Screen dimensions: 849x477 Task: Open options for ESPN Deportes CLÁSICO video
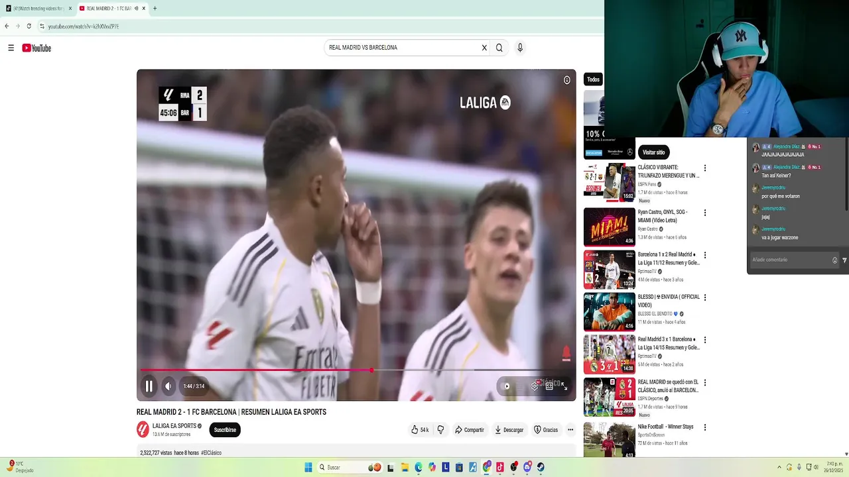coord(705,383)
